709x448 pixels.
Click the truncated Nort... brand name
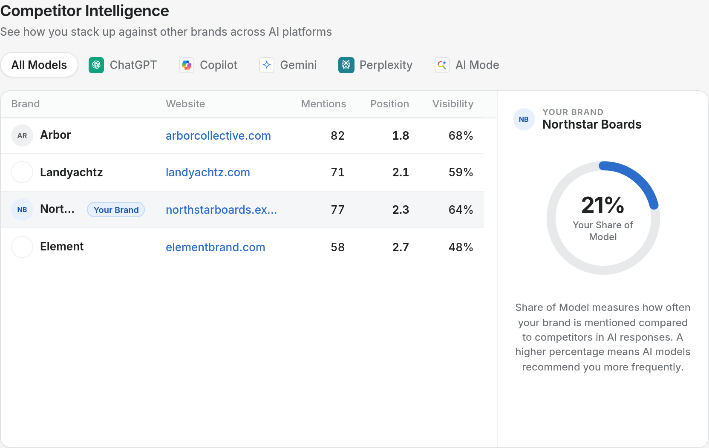(x=57, y=209)
